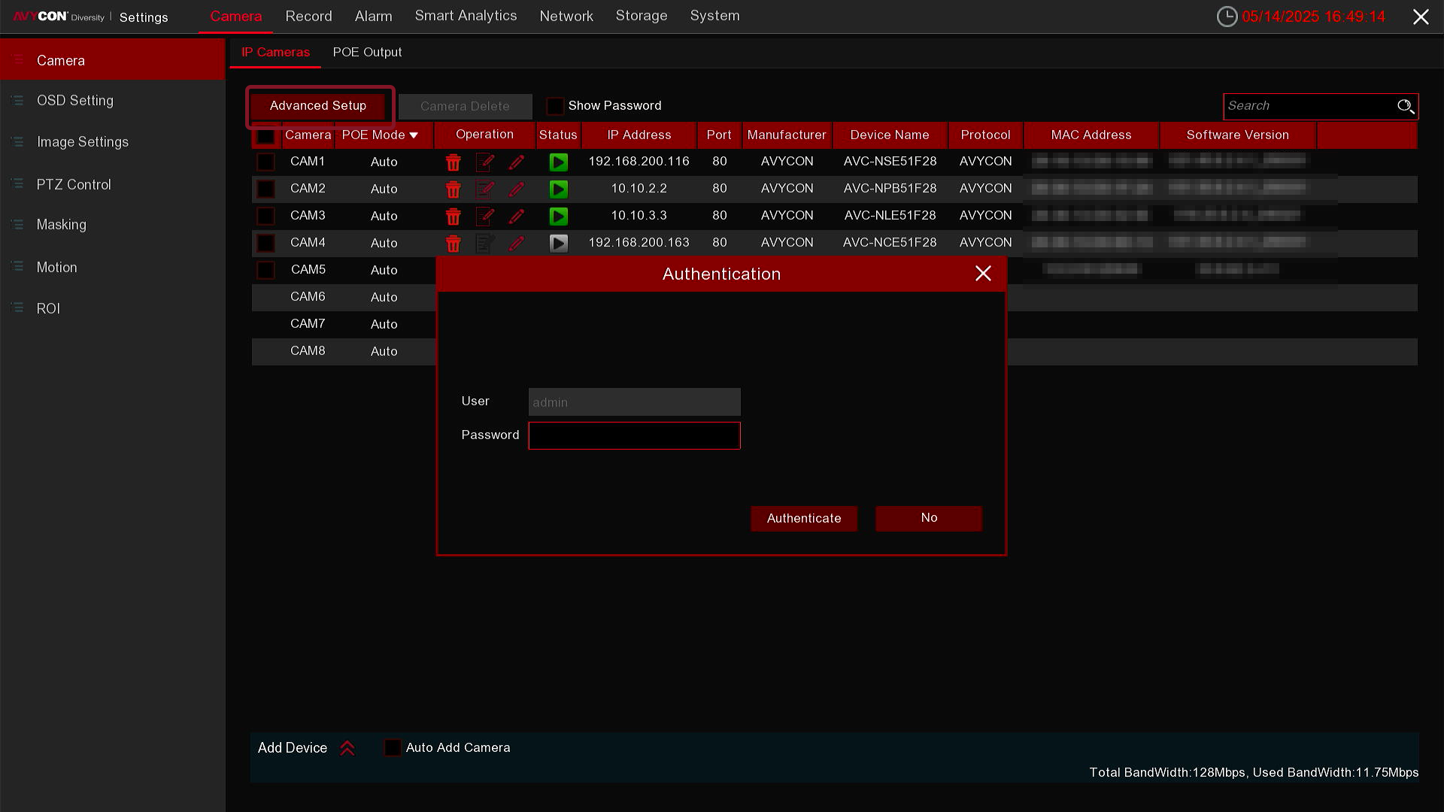Click the edit form icon for CAM2
1444x812 pixels.
pyautogui.click(x=485, y=189)
